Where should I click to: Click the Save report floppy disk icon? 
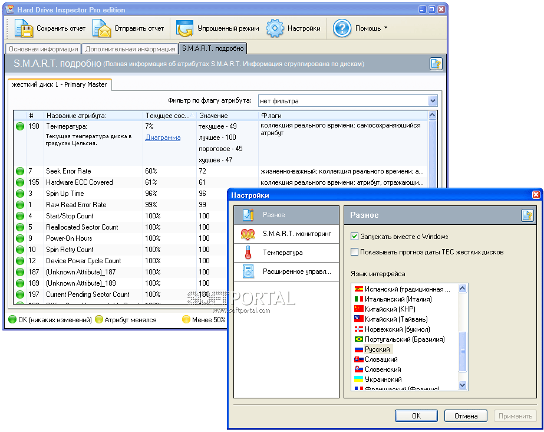24,28
